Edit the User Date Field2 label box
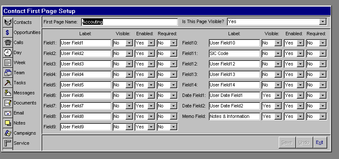 click(x=234, y=106)
